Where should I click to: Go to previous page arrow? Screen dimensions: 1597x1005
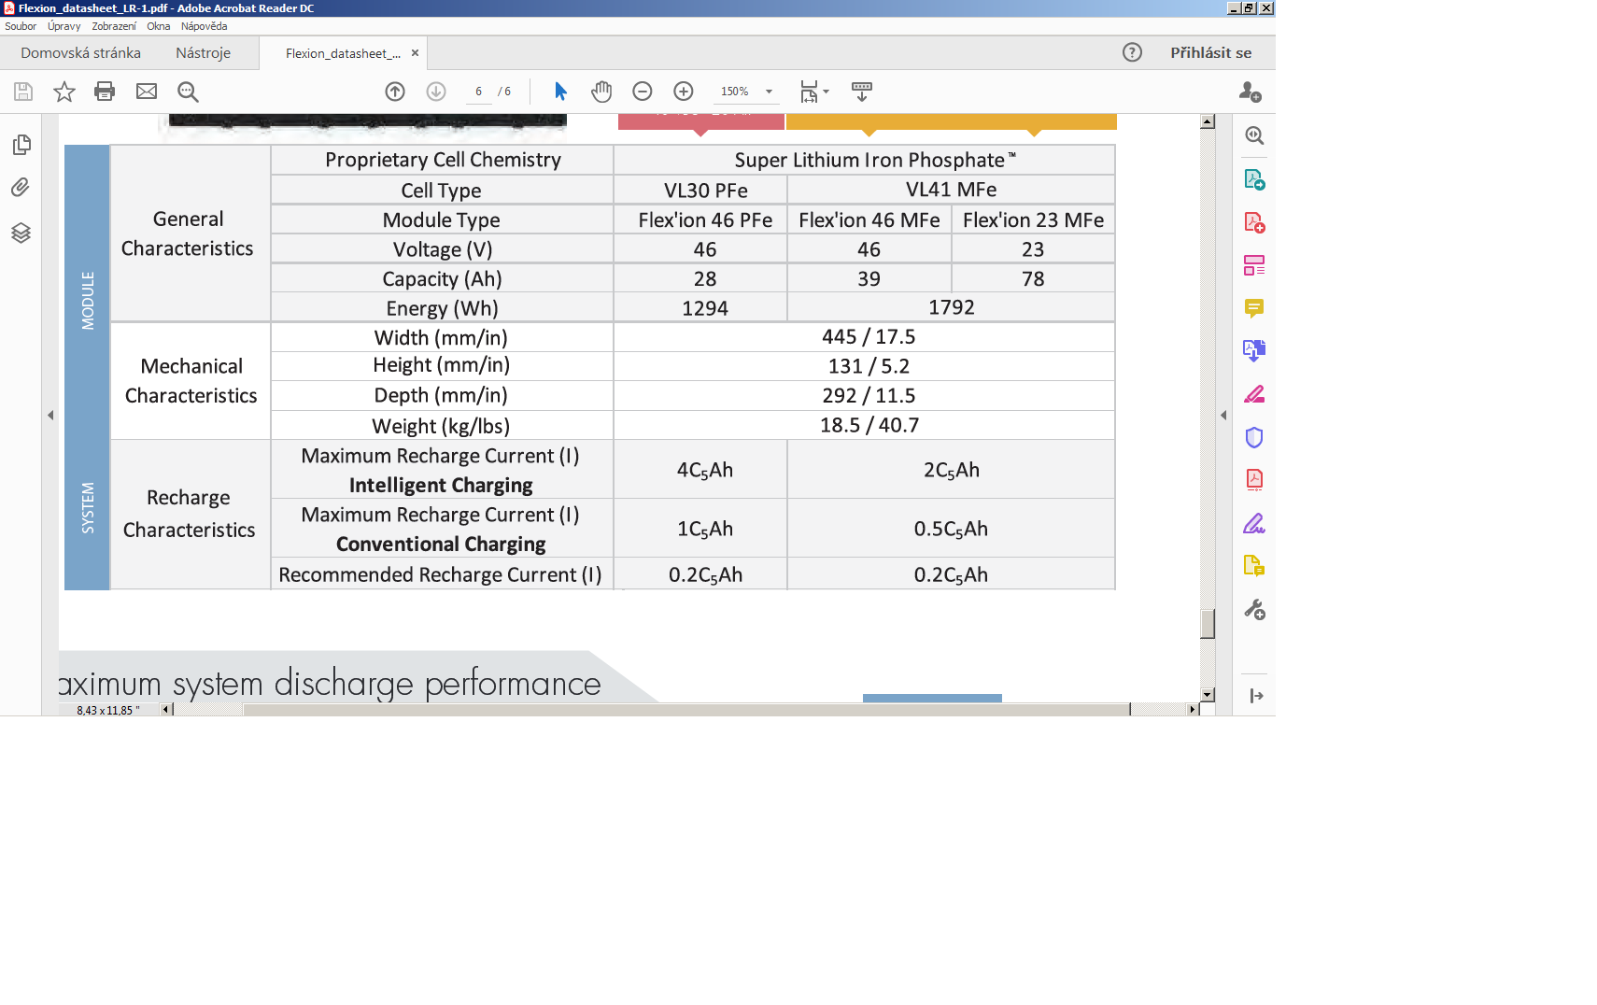[395, 92]
